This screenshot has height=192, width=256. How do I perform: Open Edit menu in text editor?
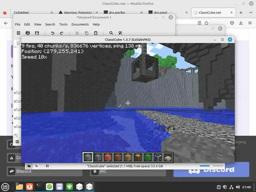pyautogui.click(x=27, y=24)
